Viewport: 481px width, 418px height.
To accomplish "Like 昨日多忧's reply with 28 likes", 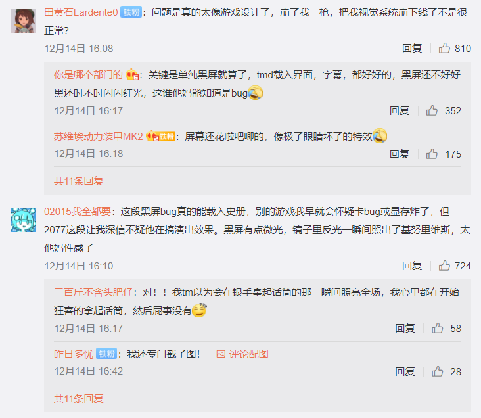I will 437,371.
